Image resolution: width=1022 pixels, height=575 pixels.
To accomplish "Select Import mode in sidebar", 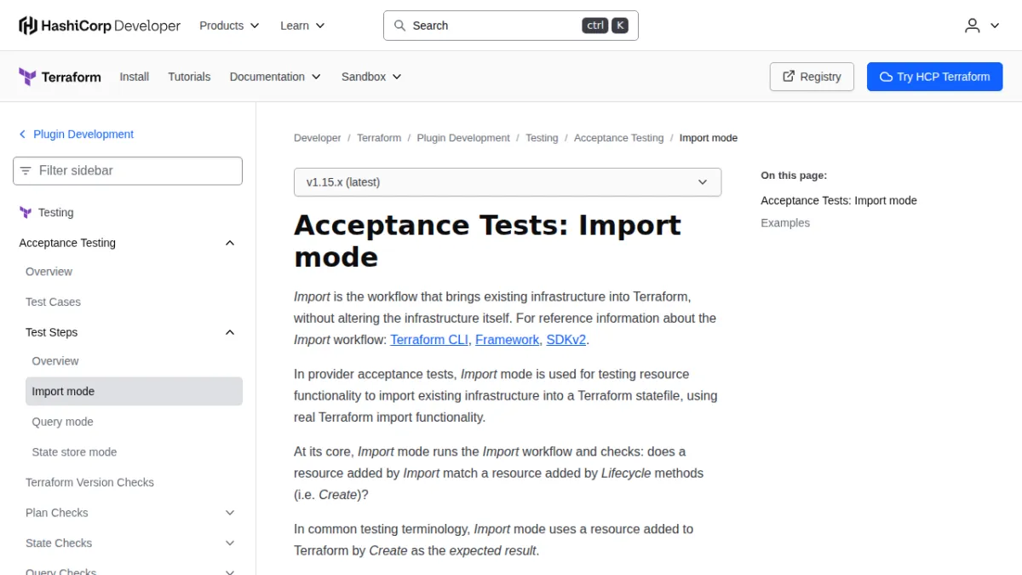I will coord(134,392).
